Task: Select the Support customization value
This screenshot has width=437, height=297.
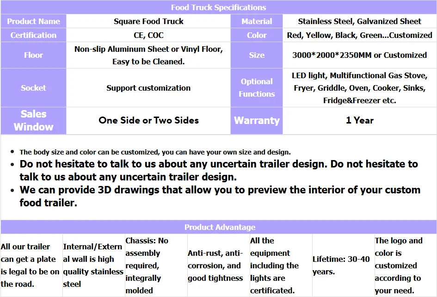Action: [x=148, y=87]
